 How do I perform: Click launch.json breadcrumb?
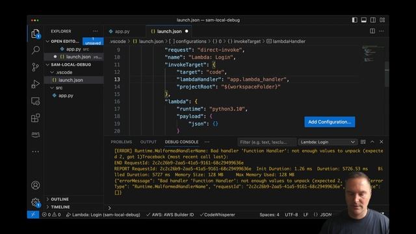(148, 42)
